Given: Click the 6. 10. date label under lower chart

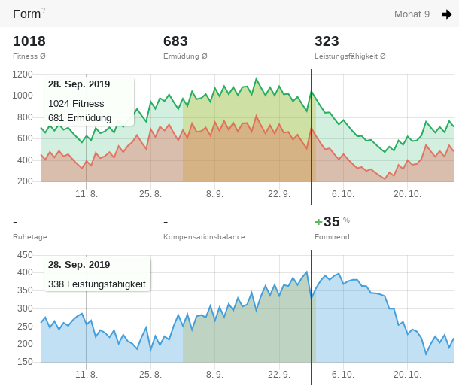Looking at the screenshot, I should click(x=343, y=374).
